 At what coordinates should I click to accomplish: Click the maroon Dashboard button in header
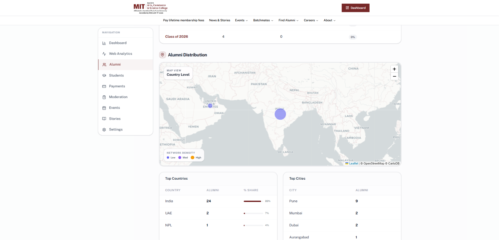click(356, 8)
